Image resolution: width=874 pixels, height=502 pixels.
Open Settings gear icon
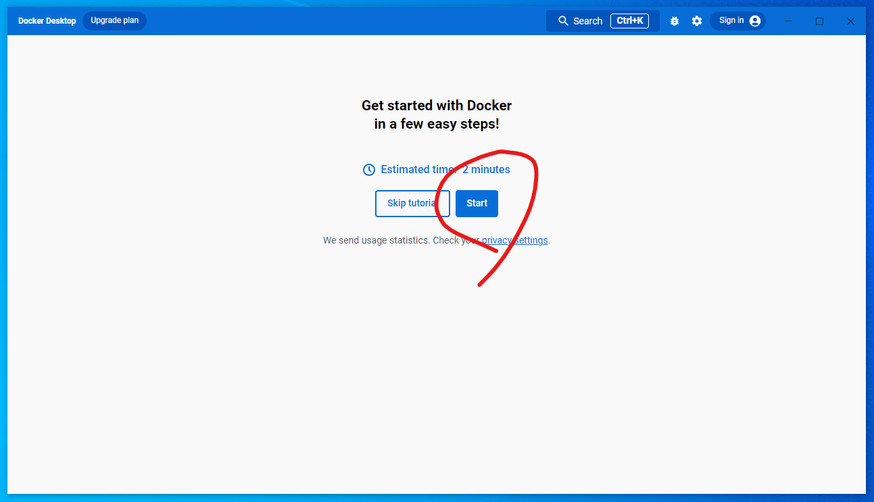[697, 21]
